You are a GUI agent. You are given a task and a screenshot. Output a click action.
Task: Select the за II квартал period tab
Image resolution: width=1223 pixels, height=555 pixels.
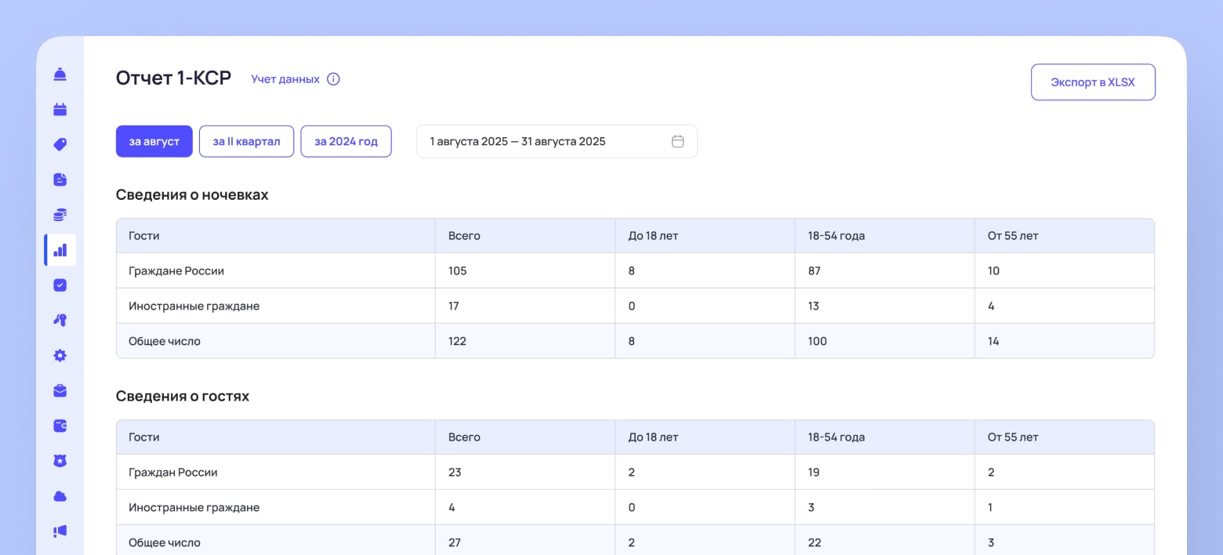[246, 141]
